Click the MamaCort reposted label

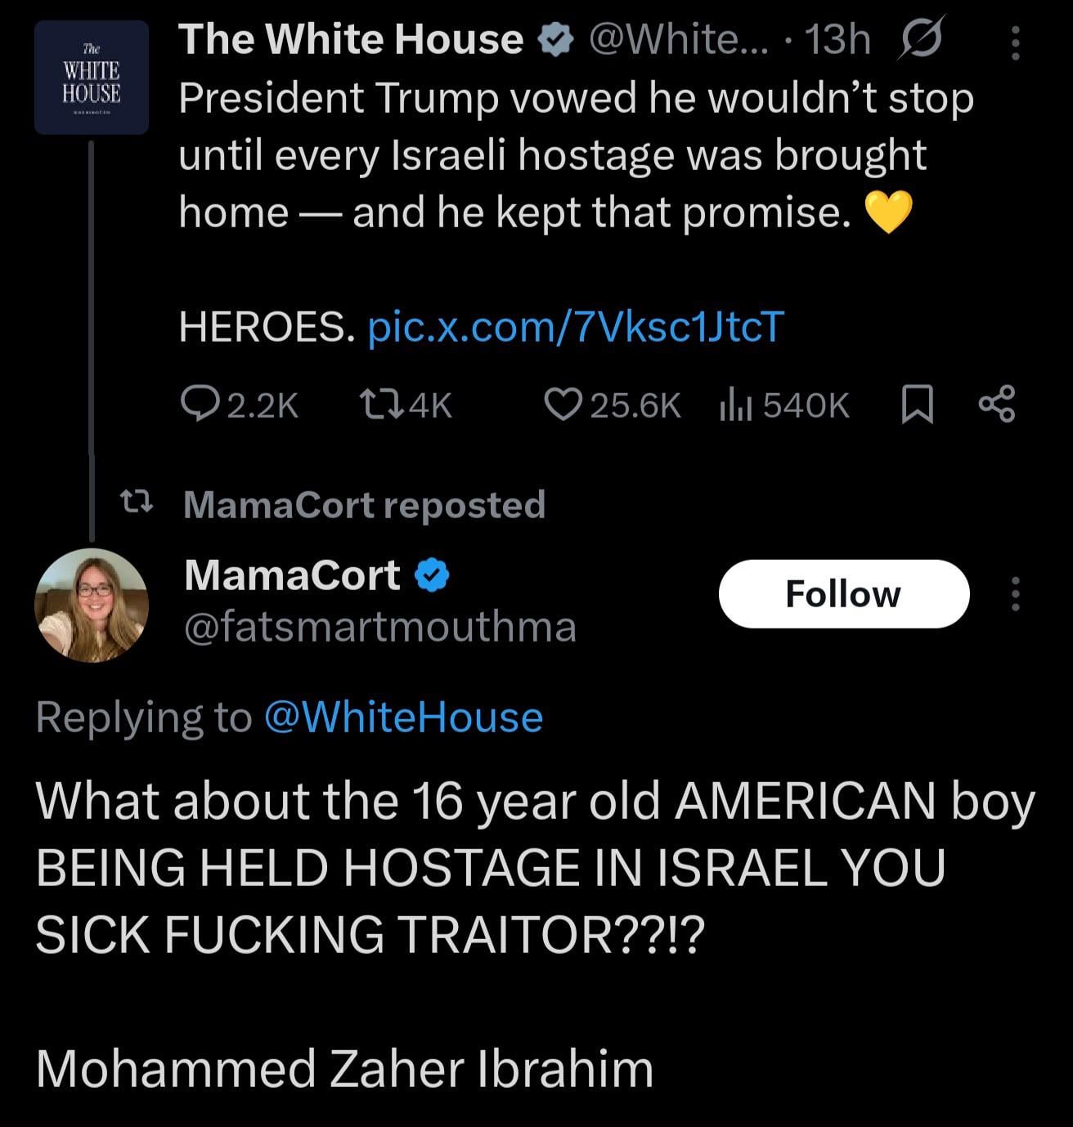(x=364, y=504)
